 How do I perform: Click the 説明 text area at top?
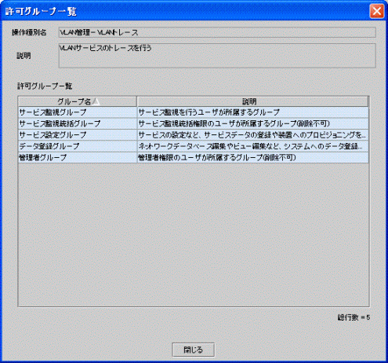pos(217,56)
